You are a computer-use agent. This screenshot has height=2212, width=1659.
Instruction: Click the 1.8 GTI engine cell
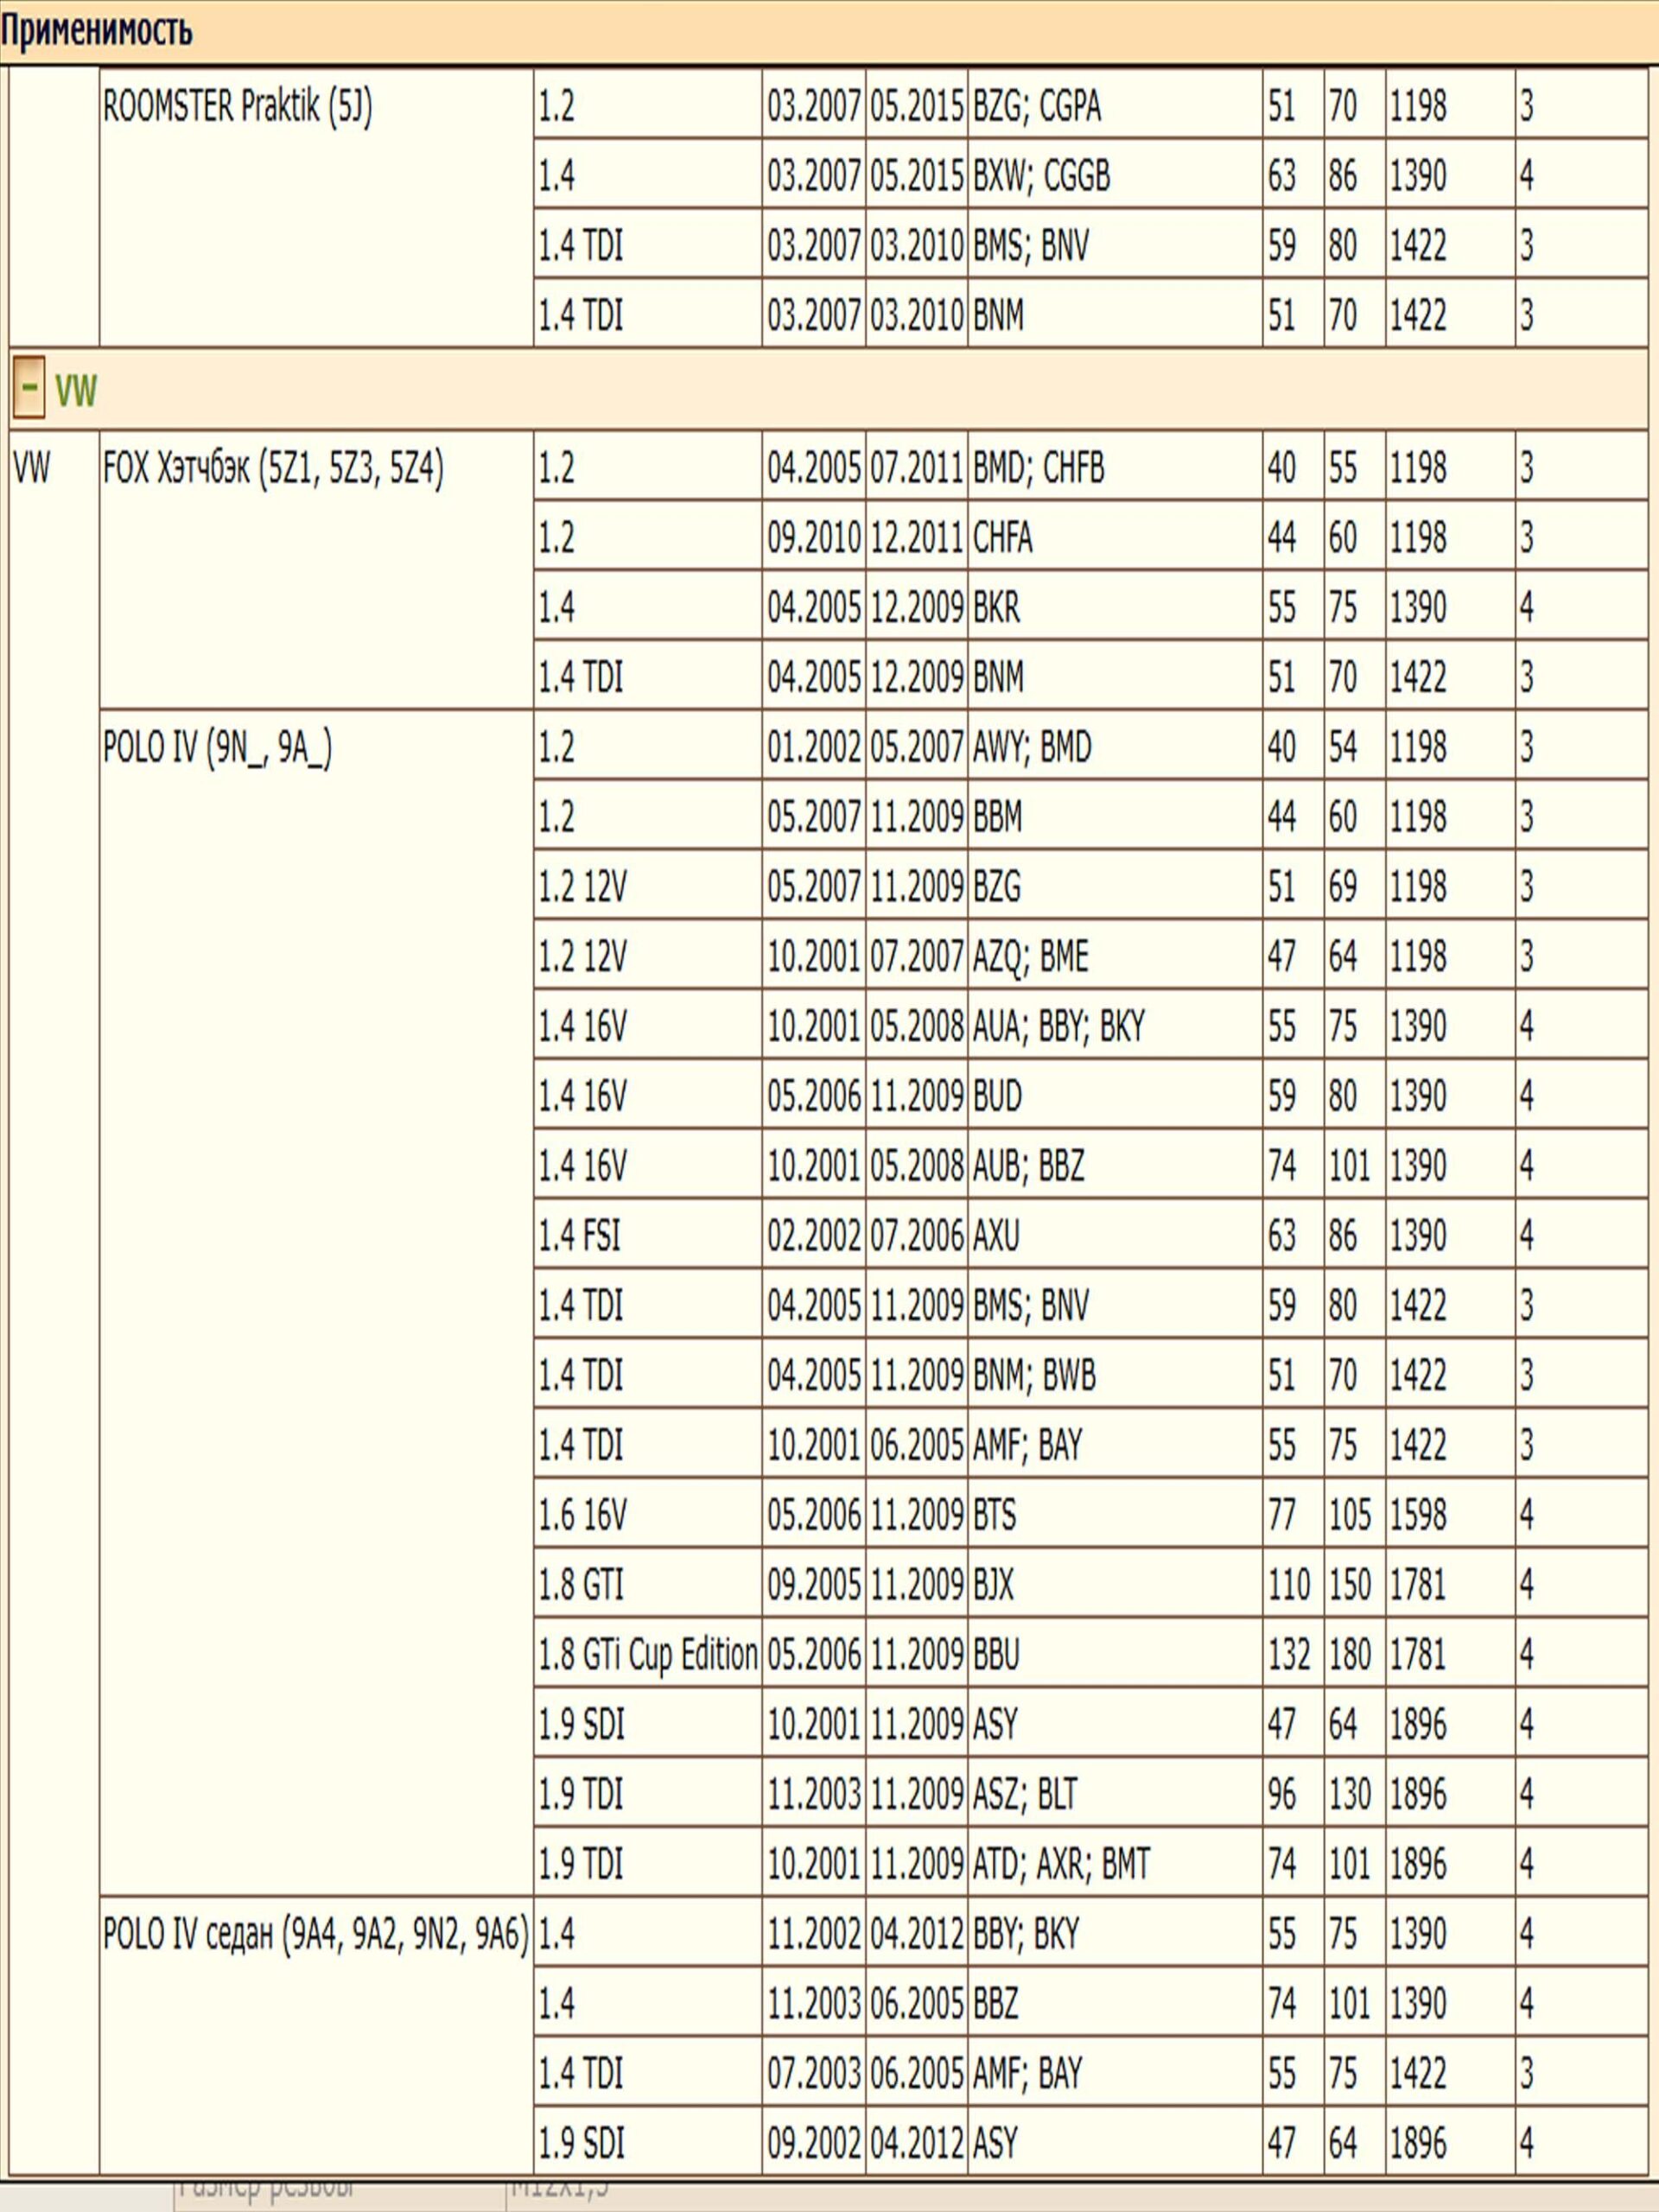581,1584
